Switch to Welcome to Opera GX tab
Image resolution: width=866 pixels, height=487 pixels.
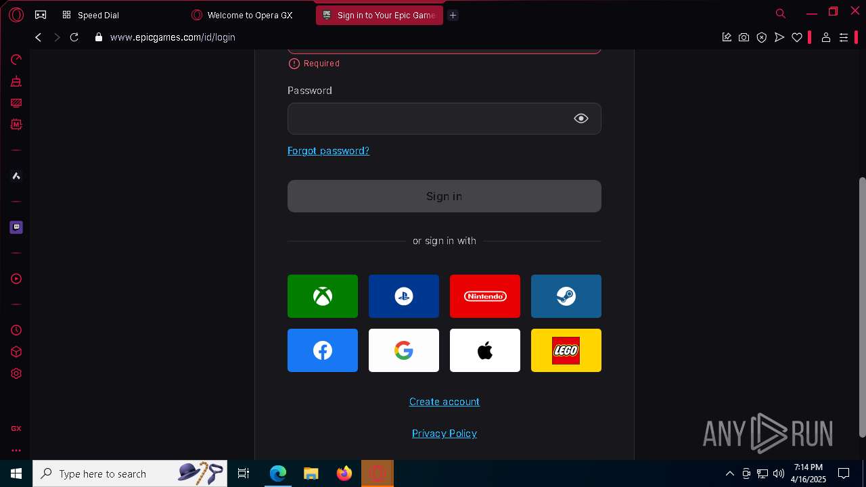point(250,15)
